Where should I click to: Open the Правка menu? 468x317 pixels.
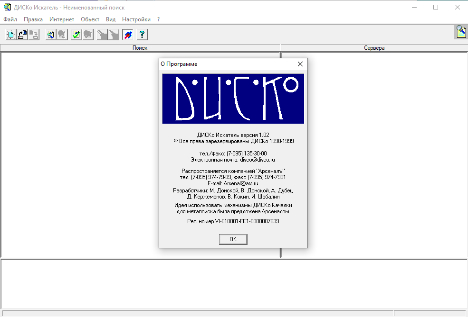coord(33,19)
